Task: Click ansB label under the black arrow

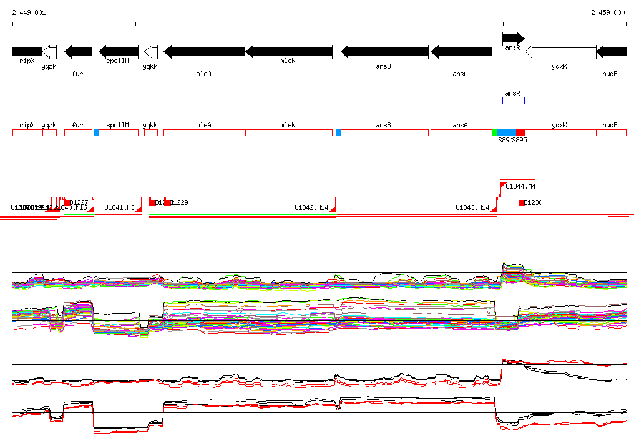Action: pos(384,66)
